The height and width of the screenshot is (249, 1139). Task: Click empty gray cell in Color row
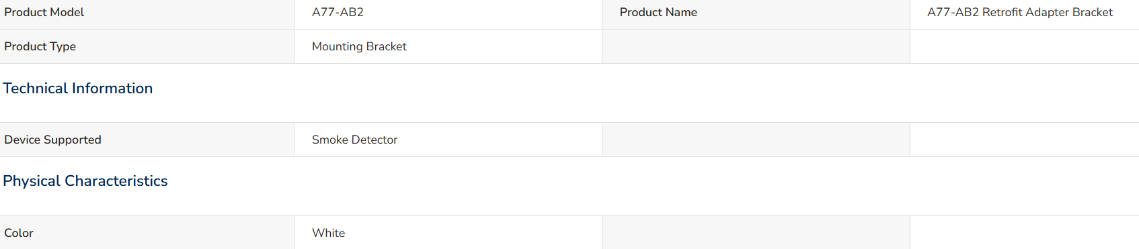[756, 233]
